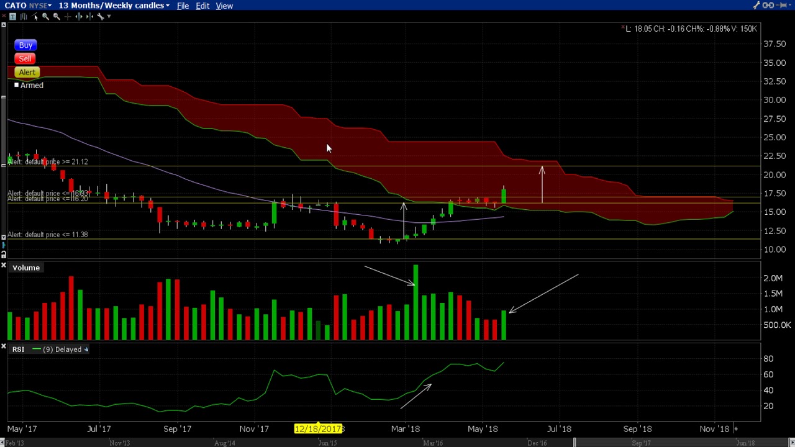
Task: Open the title bar wrench configuration
Action: 756,5
